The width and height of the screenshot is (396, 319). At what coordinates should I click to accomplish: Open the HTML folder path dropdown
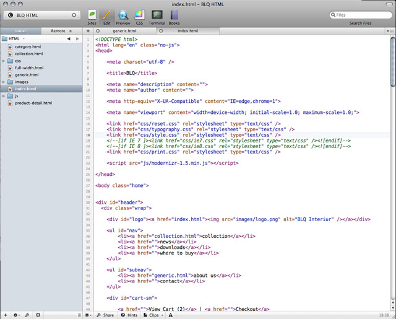pyautogui.click(x=14, y=38)
